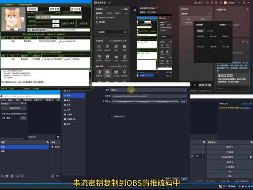Close the 实时数据 popup panel

click(229, 25)
